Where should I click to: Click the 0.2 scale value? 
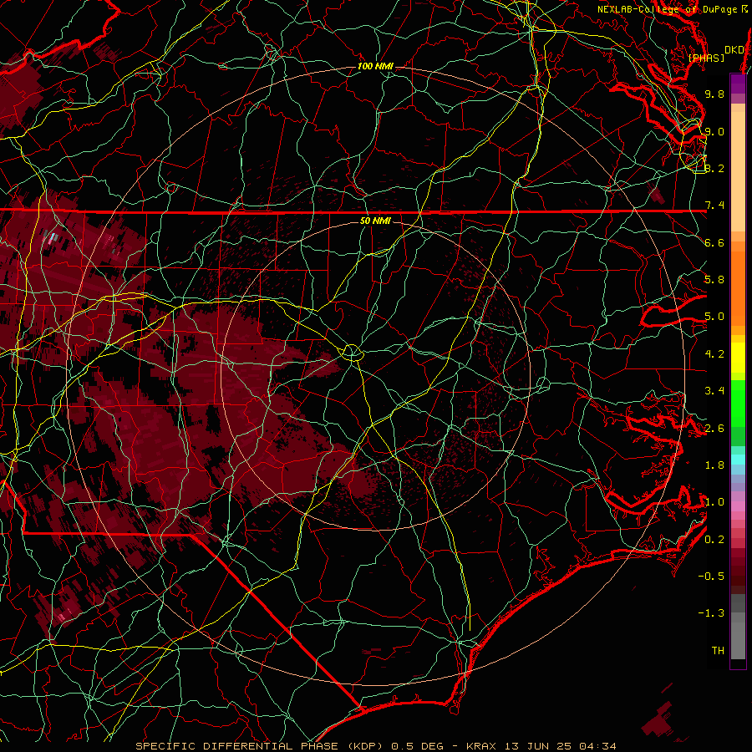tap(714, 540)
